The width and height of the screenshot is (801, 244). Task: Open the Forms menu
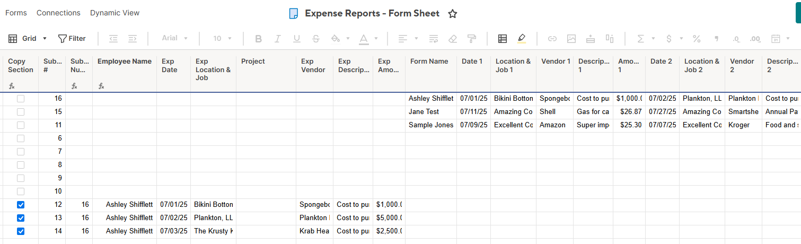tap(16, 13)
